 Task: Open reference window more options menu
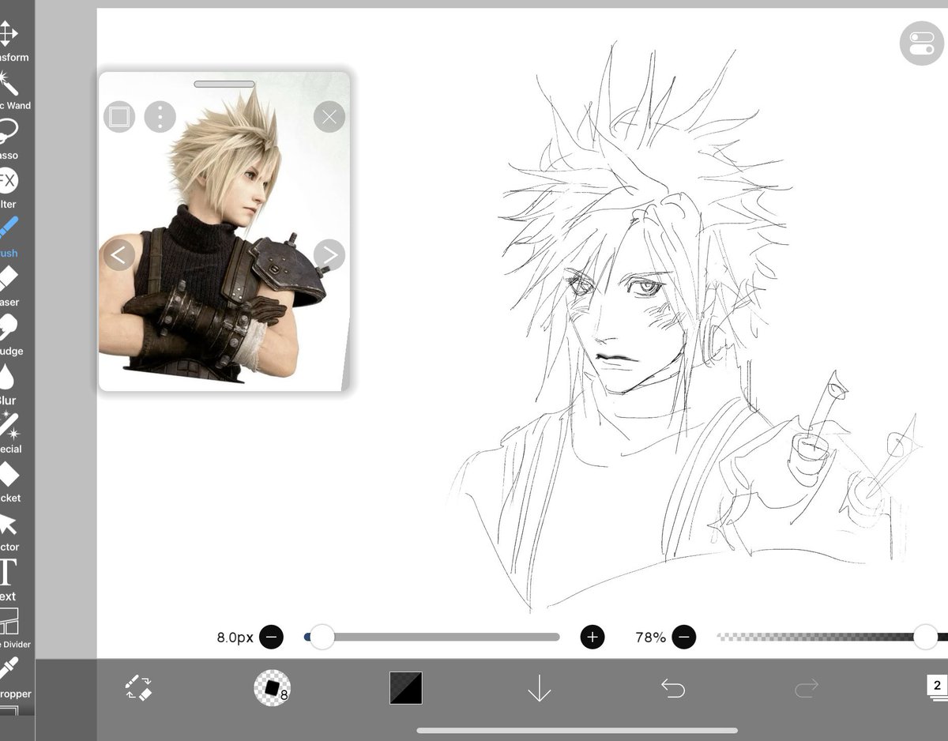(x=160, y=118)
